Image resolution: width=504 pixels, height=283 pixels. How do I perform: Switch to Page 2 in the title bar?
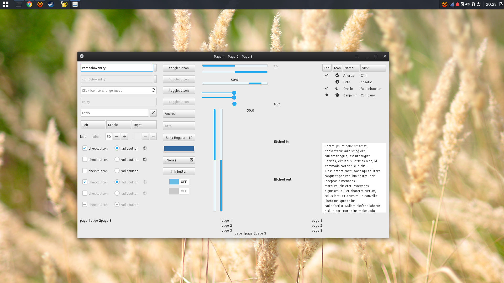coord(233,56)
